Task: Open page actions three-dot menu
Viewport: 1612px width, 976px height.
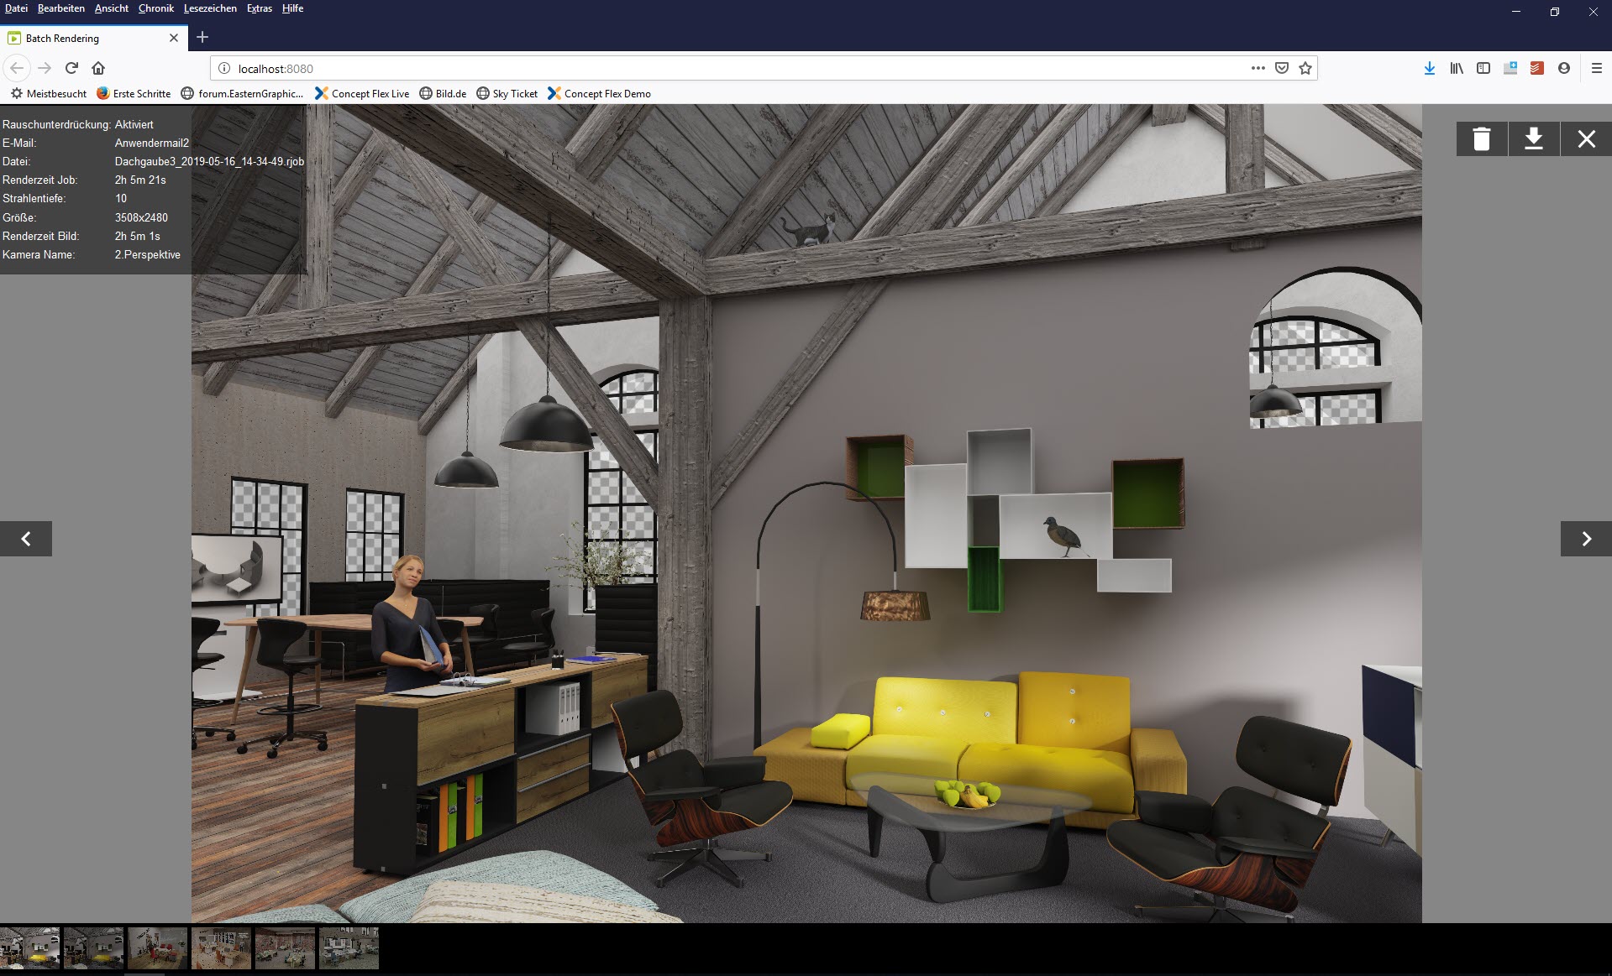Action: [x=1258, y=68]
